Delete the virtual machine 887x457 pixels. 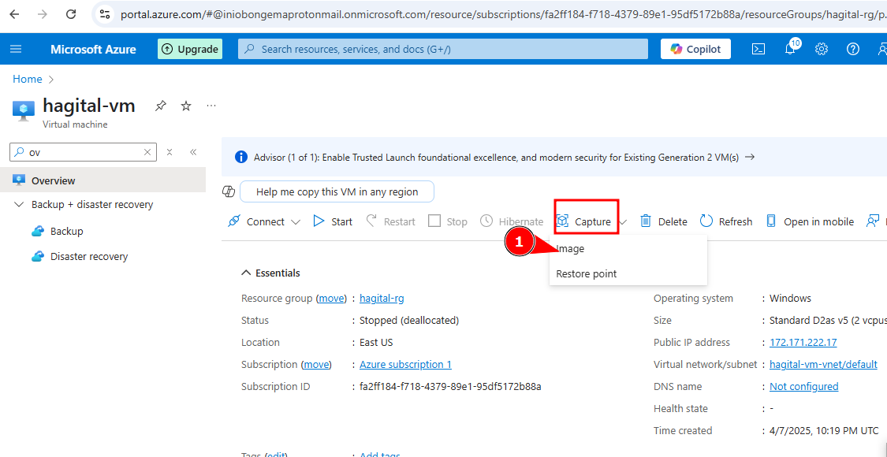click(x=664, y=221)
